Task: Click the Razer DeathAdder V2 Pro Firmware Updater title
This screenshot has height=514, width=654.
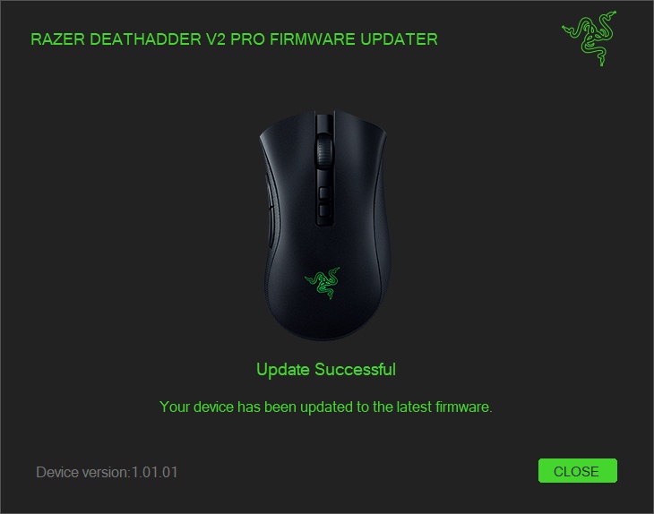Action: click(x=234, y=39)
